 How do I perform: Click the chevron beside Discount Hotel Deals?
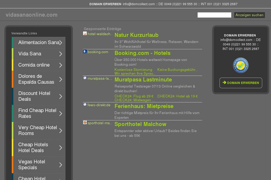click(x=61, y=96)
